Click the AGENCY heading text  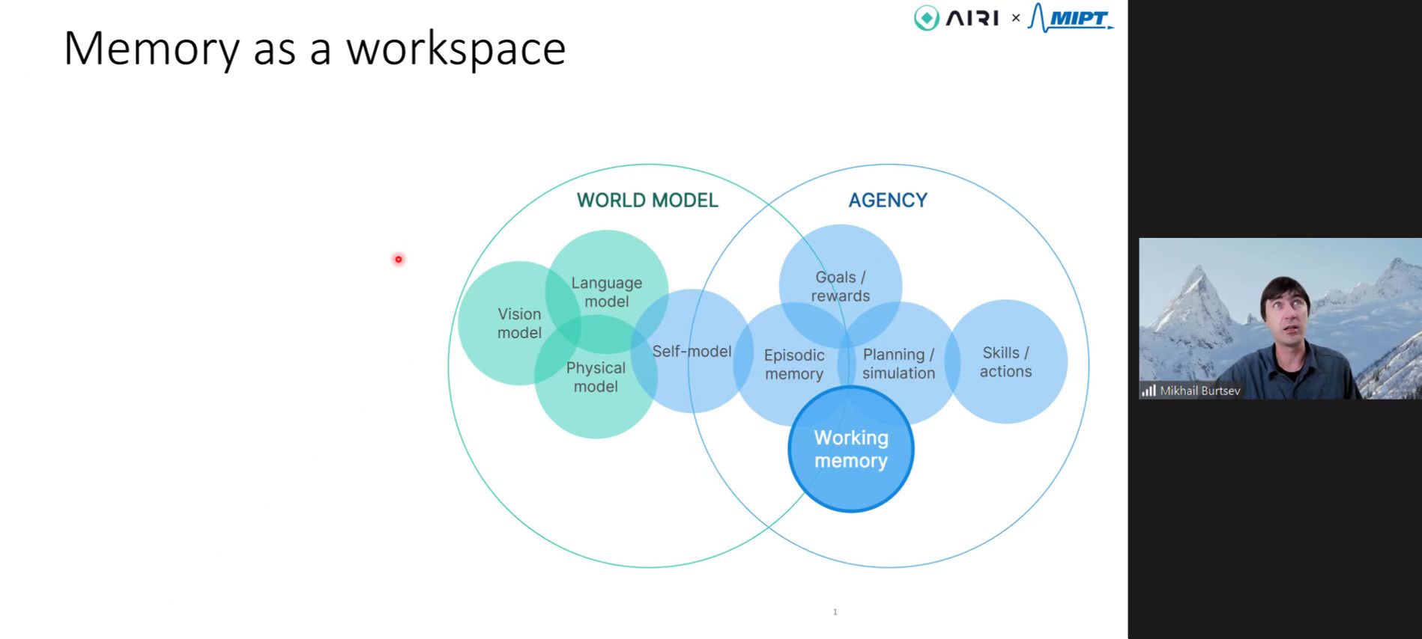tap(888, 201)
